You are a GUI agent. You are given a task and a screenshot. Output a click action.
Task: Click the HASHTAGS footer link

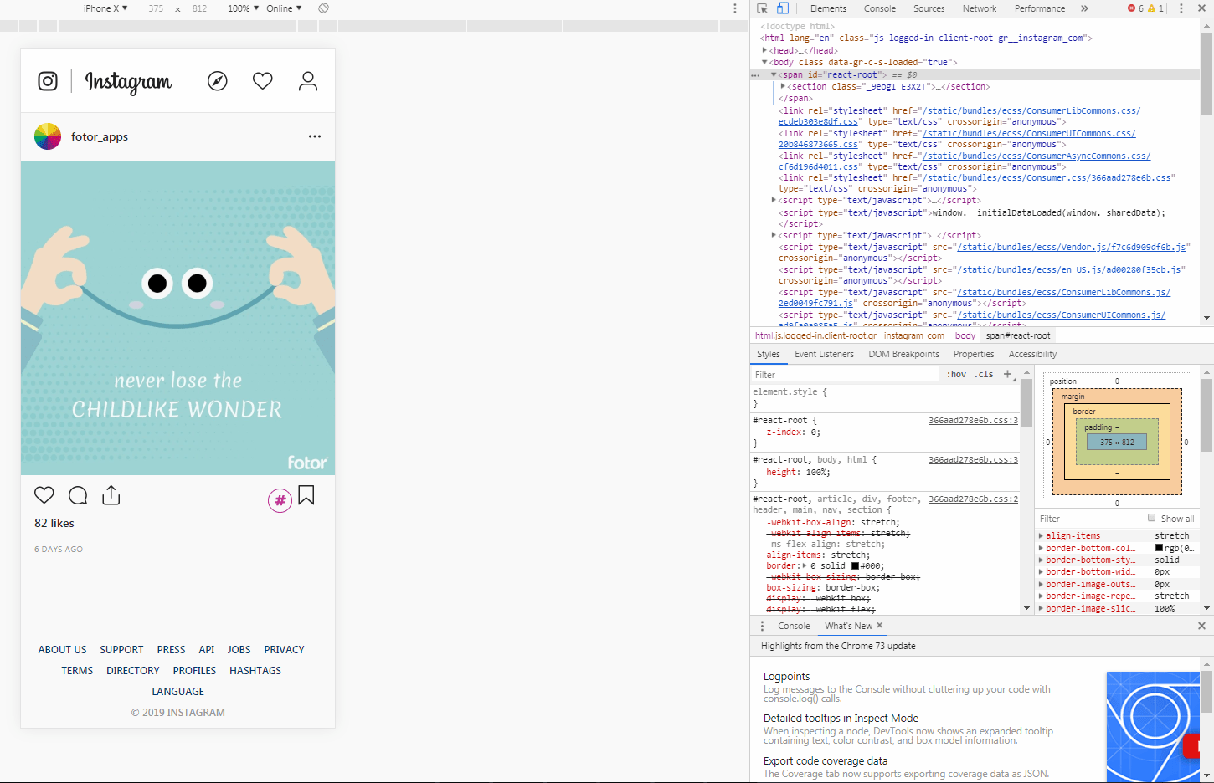click(x=255, y=670)
